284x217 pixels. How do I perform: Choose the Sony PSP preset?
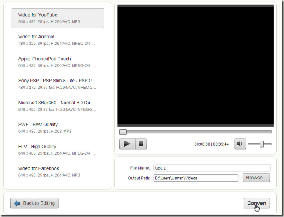coord(58,84)
